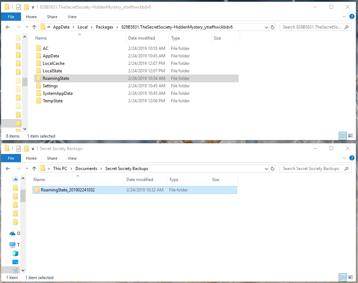This screenshot has width=358, height=283.
Task: Click search magnifier in Backups window
Action: (346, 169)
